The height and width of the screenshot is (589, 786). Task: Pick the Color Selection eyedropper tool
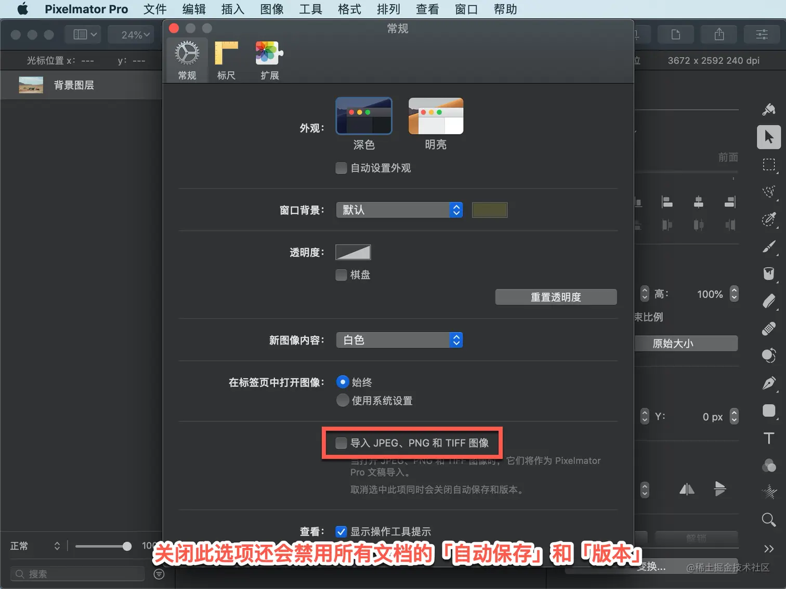(769, 219)
